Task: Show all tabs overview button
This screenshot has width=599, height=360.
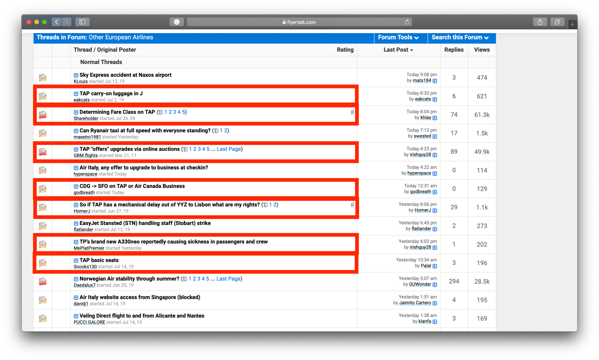Action: [557, 22]
